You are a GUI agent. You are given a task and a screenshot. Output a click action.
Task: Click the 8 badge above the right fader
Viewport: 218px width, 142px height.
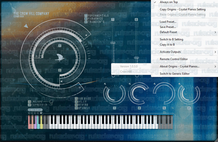136,20
